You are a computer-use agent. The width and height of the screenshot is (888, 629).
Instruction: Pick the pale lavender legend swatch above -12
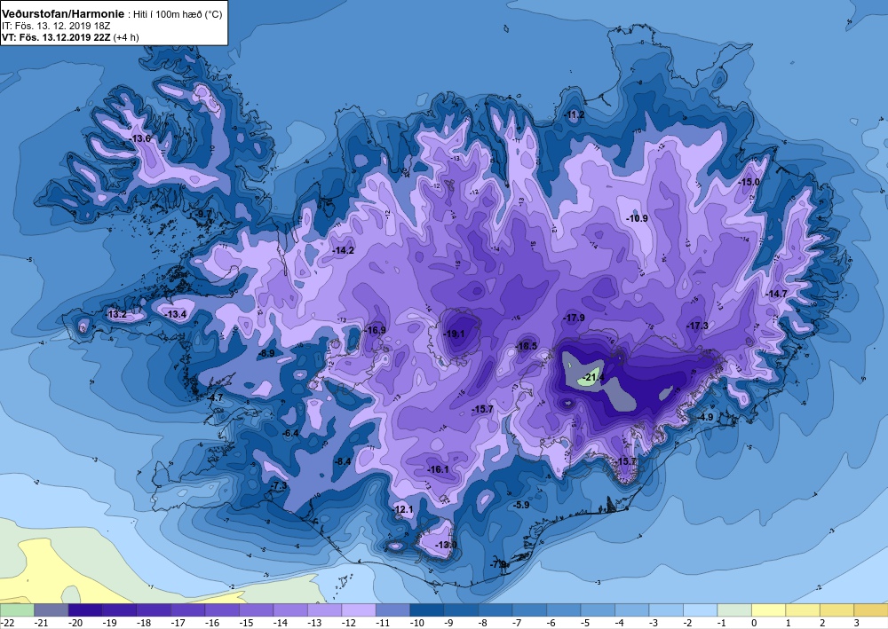click(359, 610)
